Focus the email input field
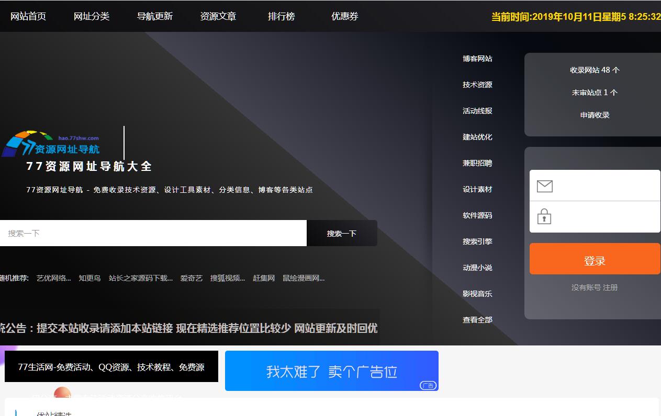The image size is (661, 416). tap(595, 186)
